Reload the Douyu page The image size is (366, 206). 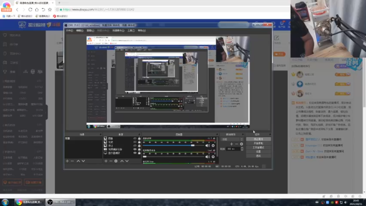coord(30,10)
